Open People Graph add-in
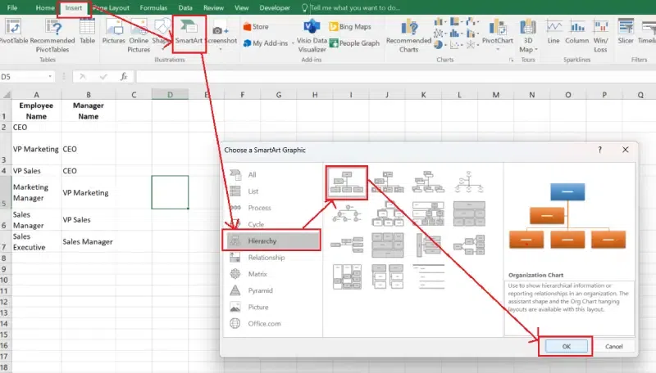The image size is (656, 373). click(x=354, y=43)
